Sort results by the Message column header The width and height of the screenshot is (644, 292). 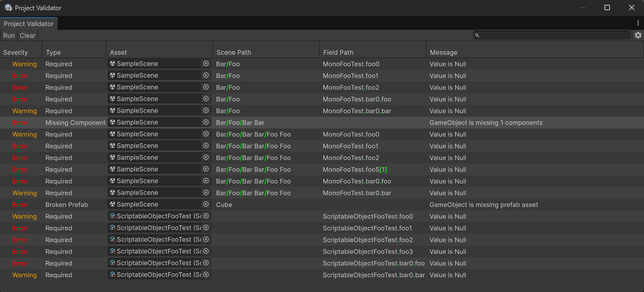(535, 52)
